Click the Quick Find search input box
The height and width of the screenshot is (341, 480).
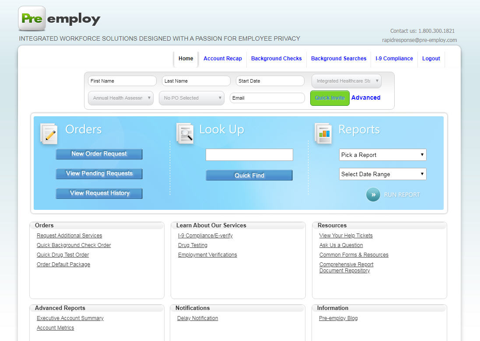point(249,155)
